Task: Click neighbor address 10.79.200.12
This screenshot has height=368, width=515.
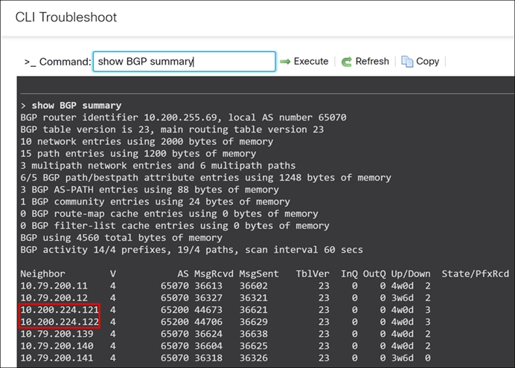Action: pos(54,297)
